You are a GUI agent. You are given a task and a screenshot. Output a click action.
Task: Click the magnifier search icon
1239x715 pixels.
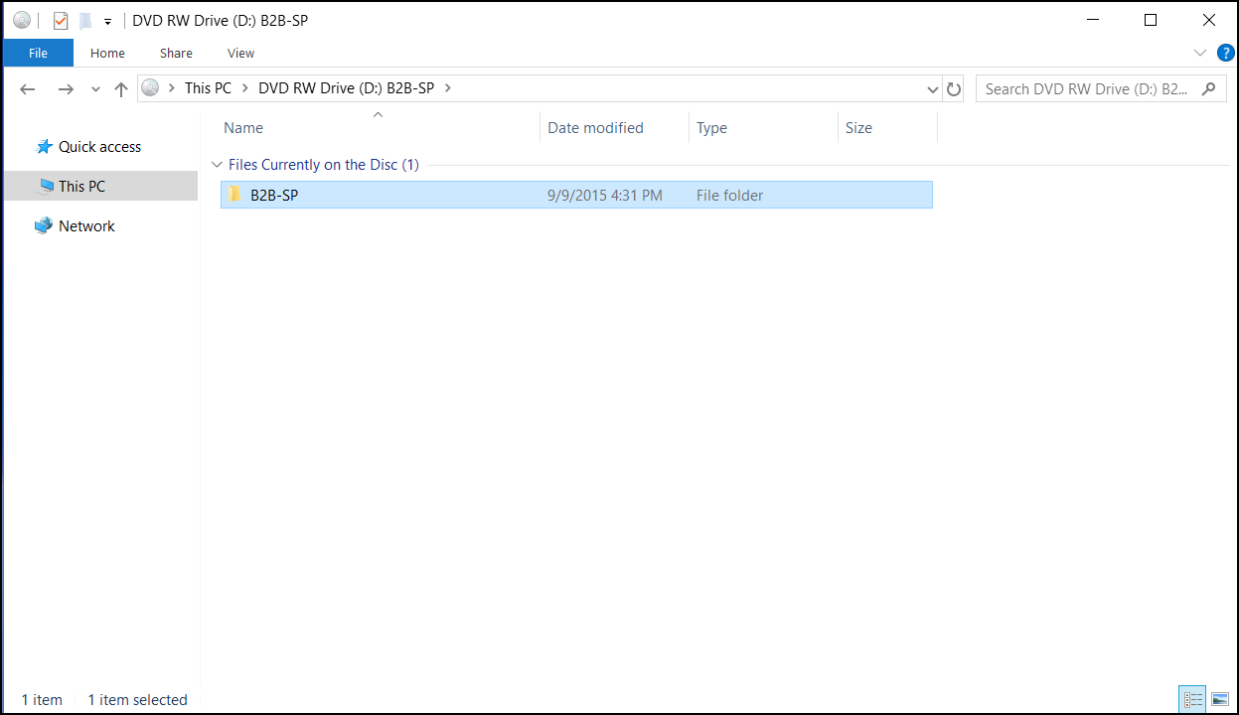pos(1208,88)
